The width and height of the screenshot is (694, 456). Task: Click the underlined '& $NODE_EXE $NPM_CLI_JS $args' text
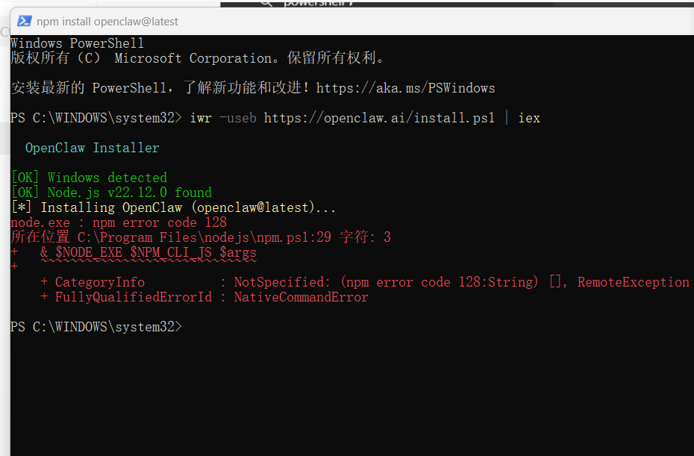pyautogui.click(x=149, y=252)
